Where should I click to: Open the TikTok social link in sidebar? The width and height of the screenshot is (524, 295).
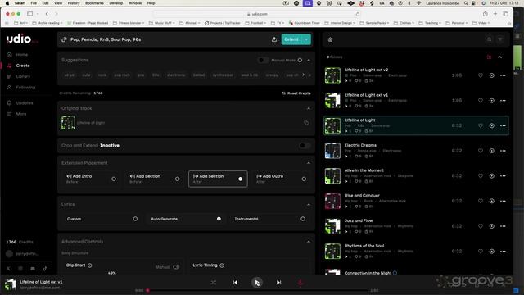pos(45,268)
